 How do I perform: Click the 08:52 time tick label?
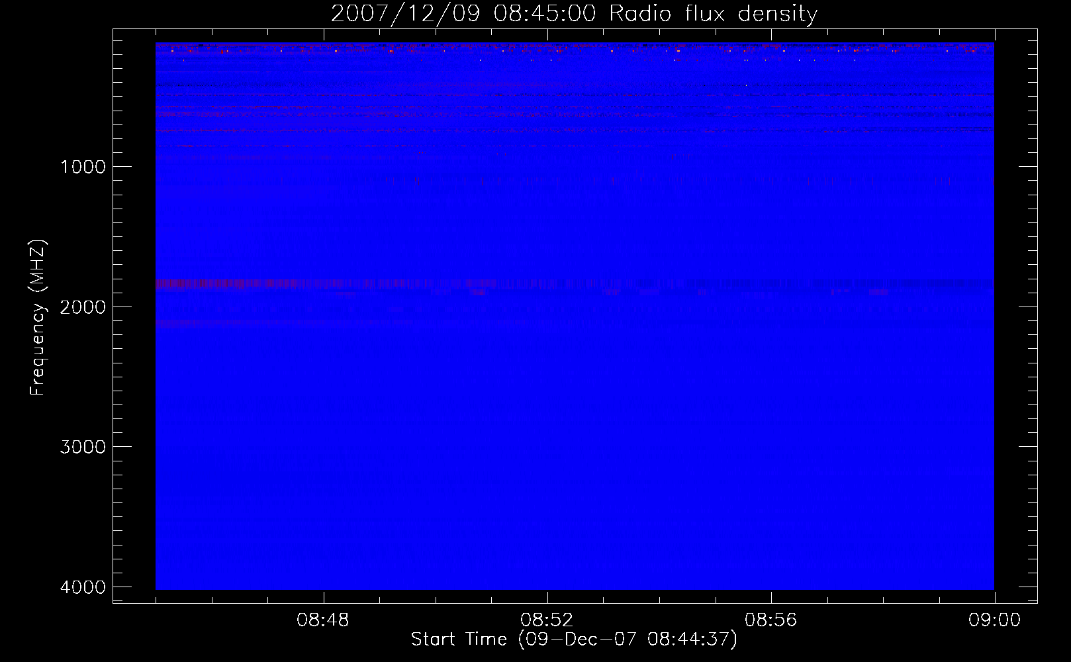coord(547,620)
